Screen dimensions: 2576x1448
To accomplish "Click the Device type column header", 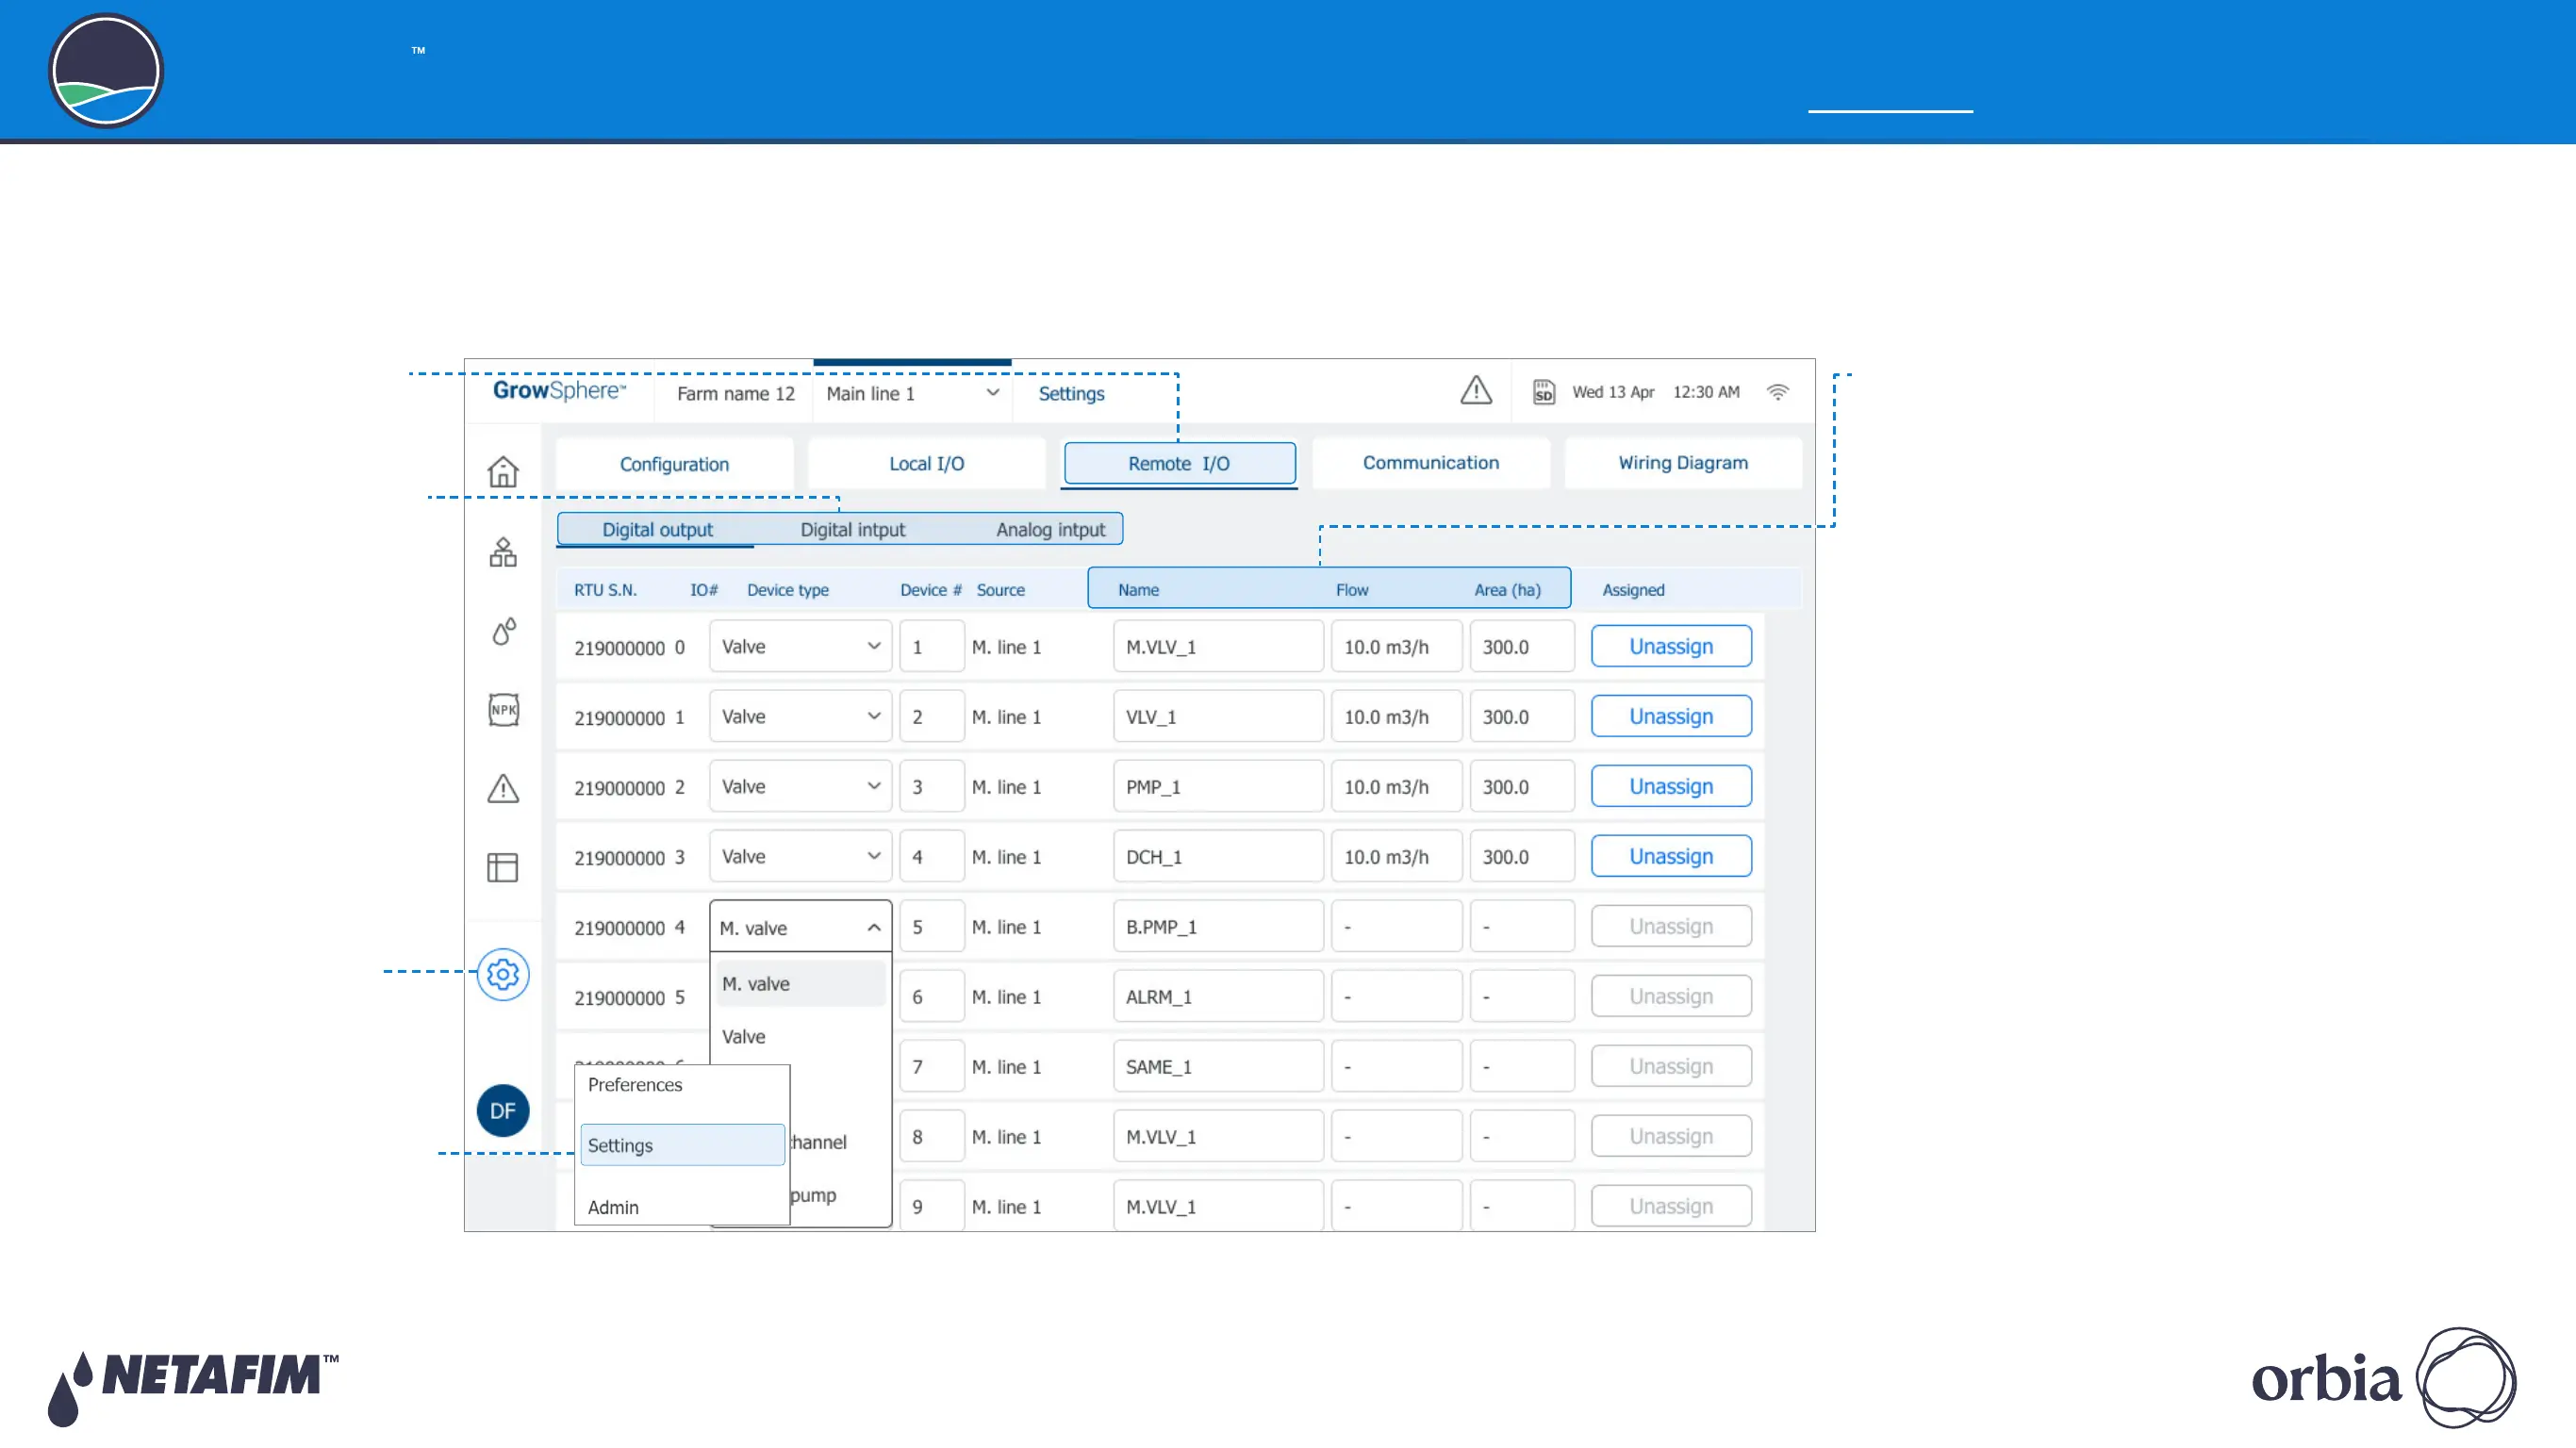I will tap(788, 590).
